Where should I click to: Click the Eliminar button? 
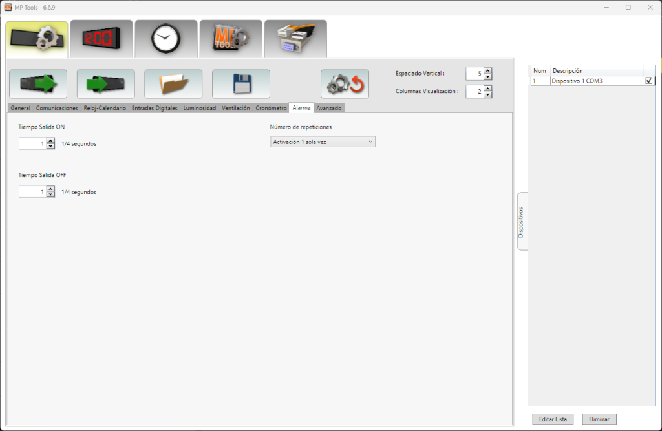pyautogui.click(x=599, y=419)
